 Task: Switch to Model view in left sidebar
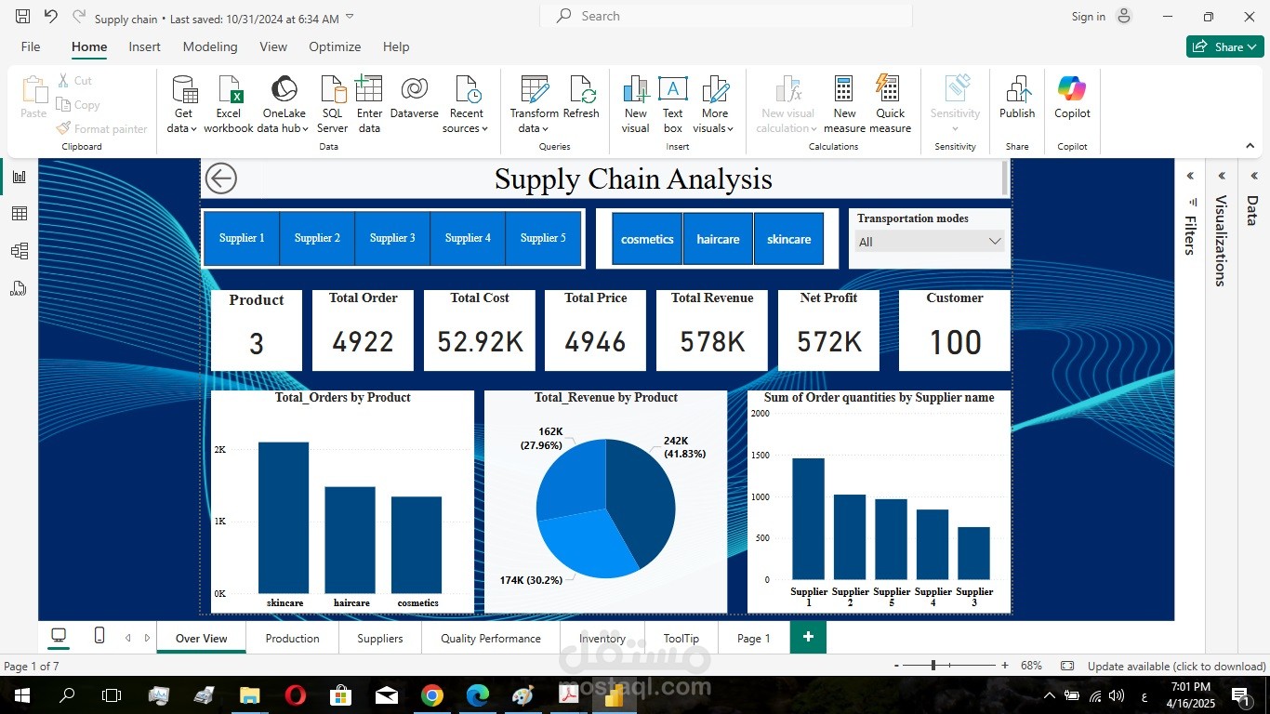click(19, 251)
